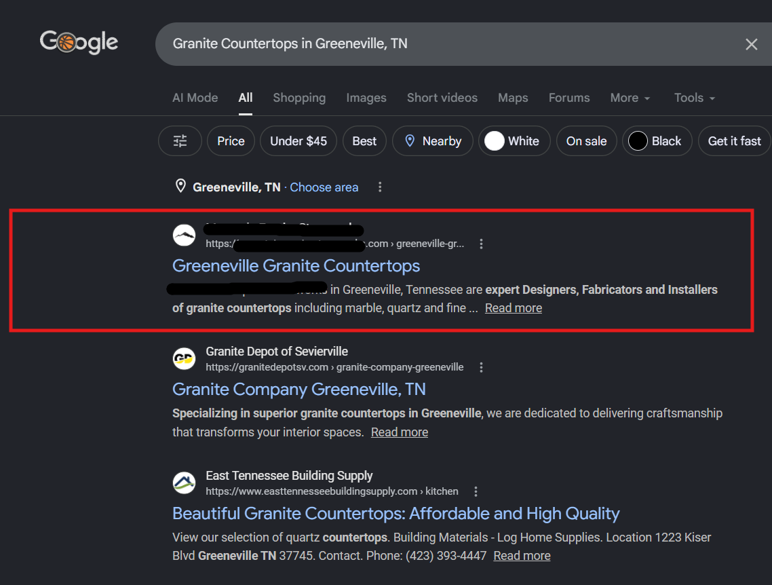Click the first result's mountain favicon
772x585 pixels.
(x=184, y=235)
